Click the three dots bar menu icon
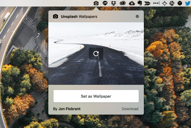Image resolution: width=191 pixels, height=128 pixels. pyautogui.click(x=156, y=3)
